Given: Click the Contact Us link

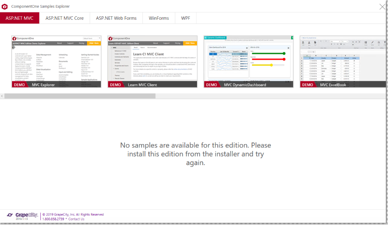Looking at the screenshot, I should (76, 219).
